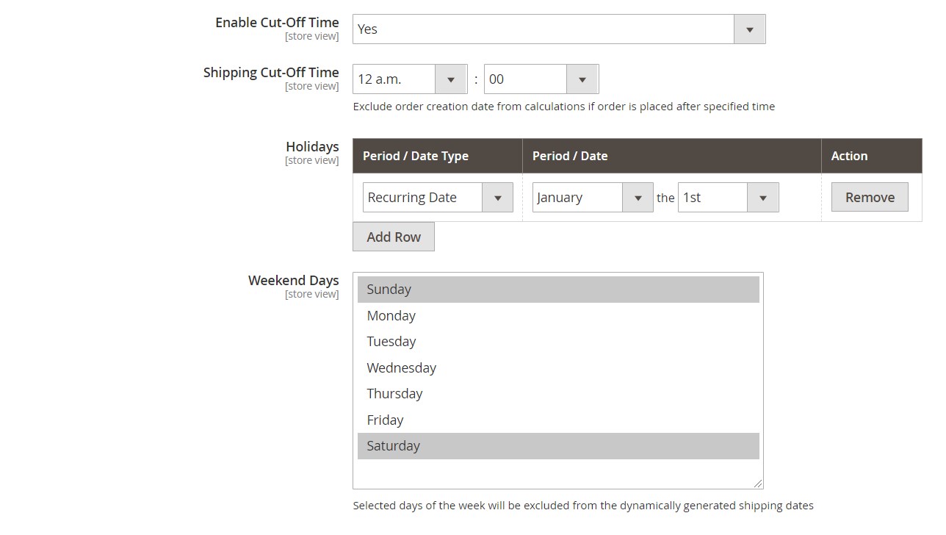
Task: Select Tuesday in Weekend Days list
Action: (x=557, y=342)
